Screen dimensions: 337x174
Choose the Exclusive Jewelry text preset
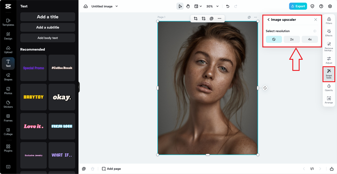coord(33,155)
